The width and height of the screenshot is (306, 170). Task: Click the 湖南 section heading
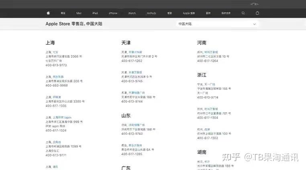[202, 152]
